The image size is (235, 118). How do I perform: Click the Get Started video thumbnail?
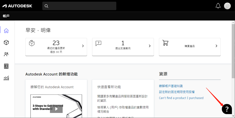56,106
